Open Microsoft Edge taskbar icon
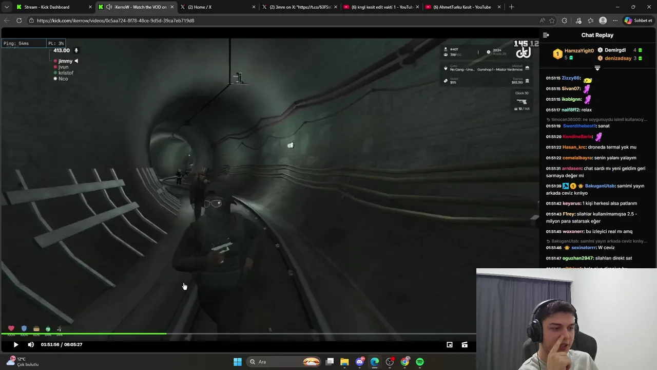This screenshot has width=657, height=370. [x=375, y=362]
